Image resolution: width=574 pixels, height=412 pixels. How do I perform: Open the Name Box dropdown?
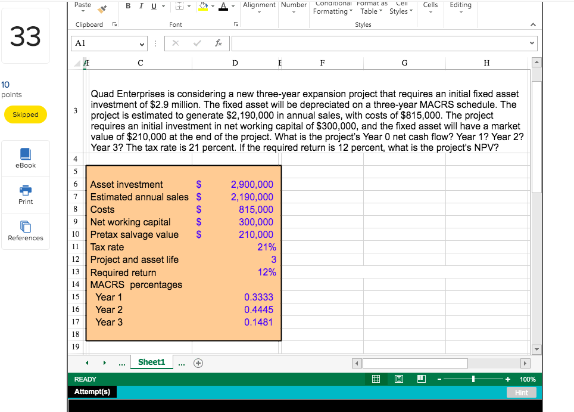pyautogui.click(x=142, y=44)
